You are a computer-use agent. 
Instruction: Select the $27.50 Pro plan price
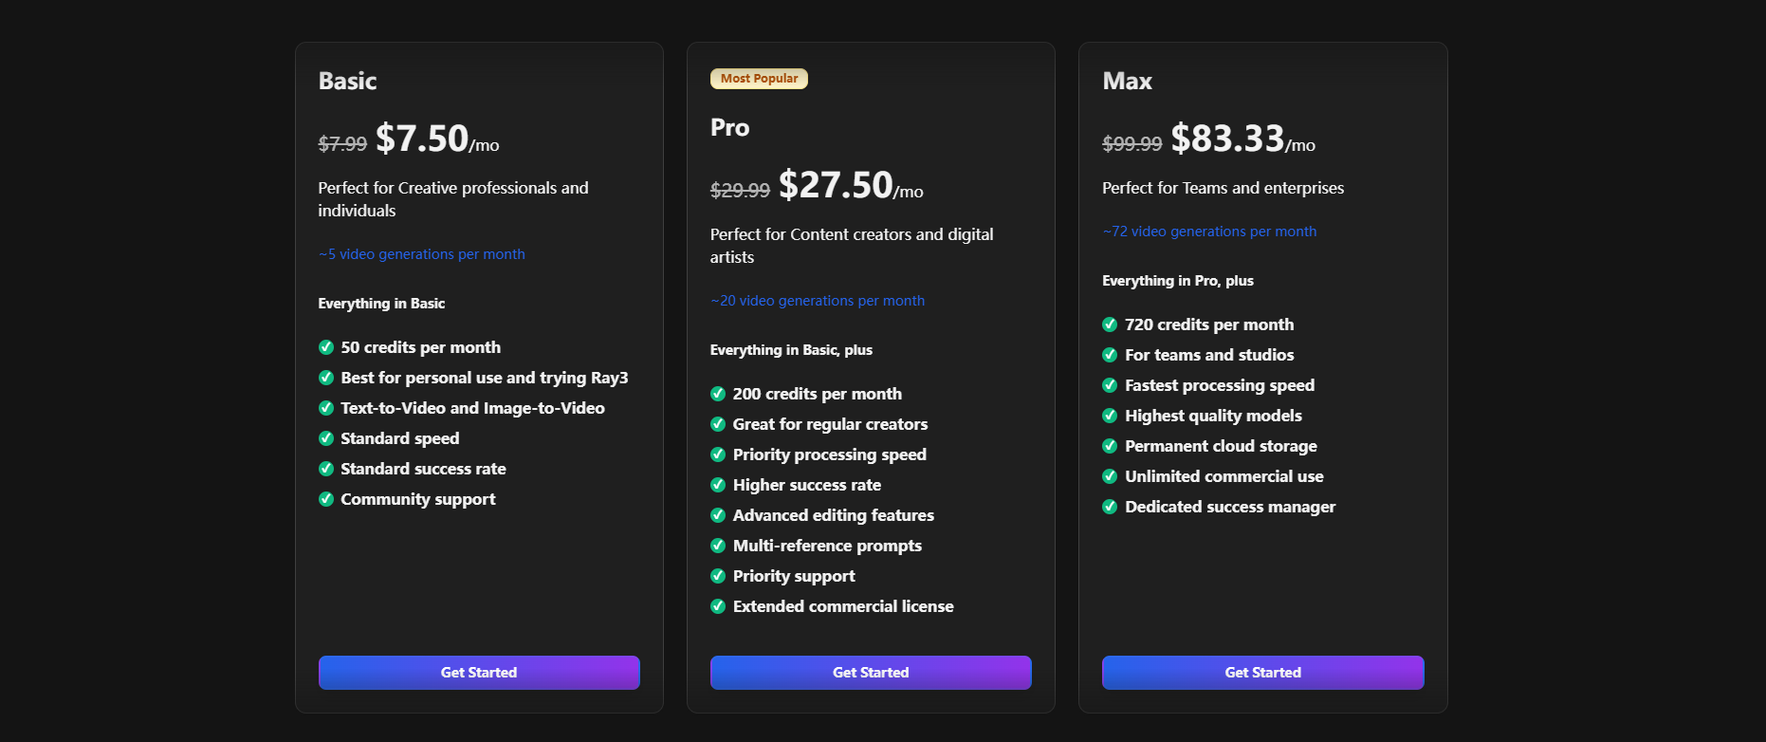click(x=836, y=185)
